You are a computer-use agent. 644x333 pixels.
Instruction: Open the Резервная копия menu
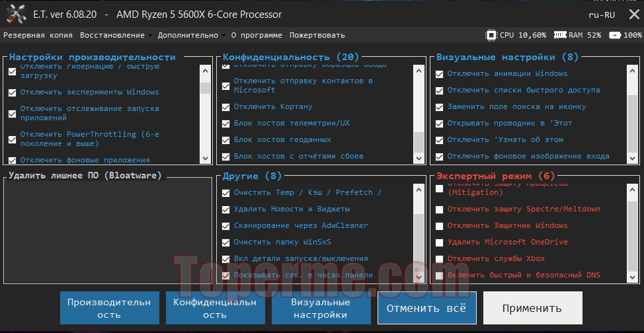(38, 35)
